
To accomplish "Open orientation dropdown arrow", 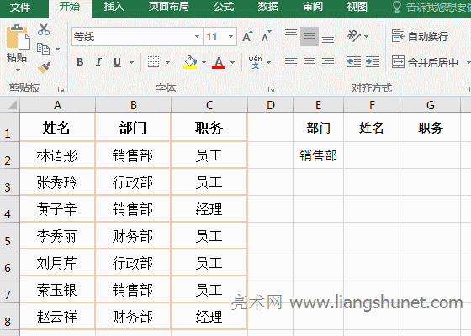I will [366, 36].
